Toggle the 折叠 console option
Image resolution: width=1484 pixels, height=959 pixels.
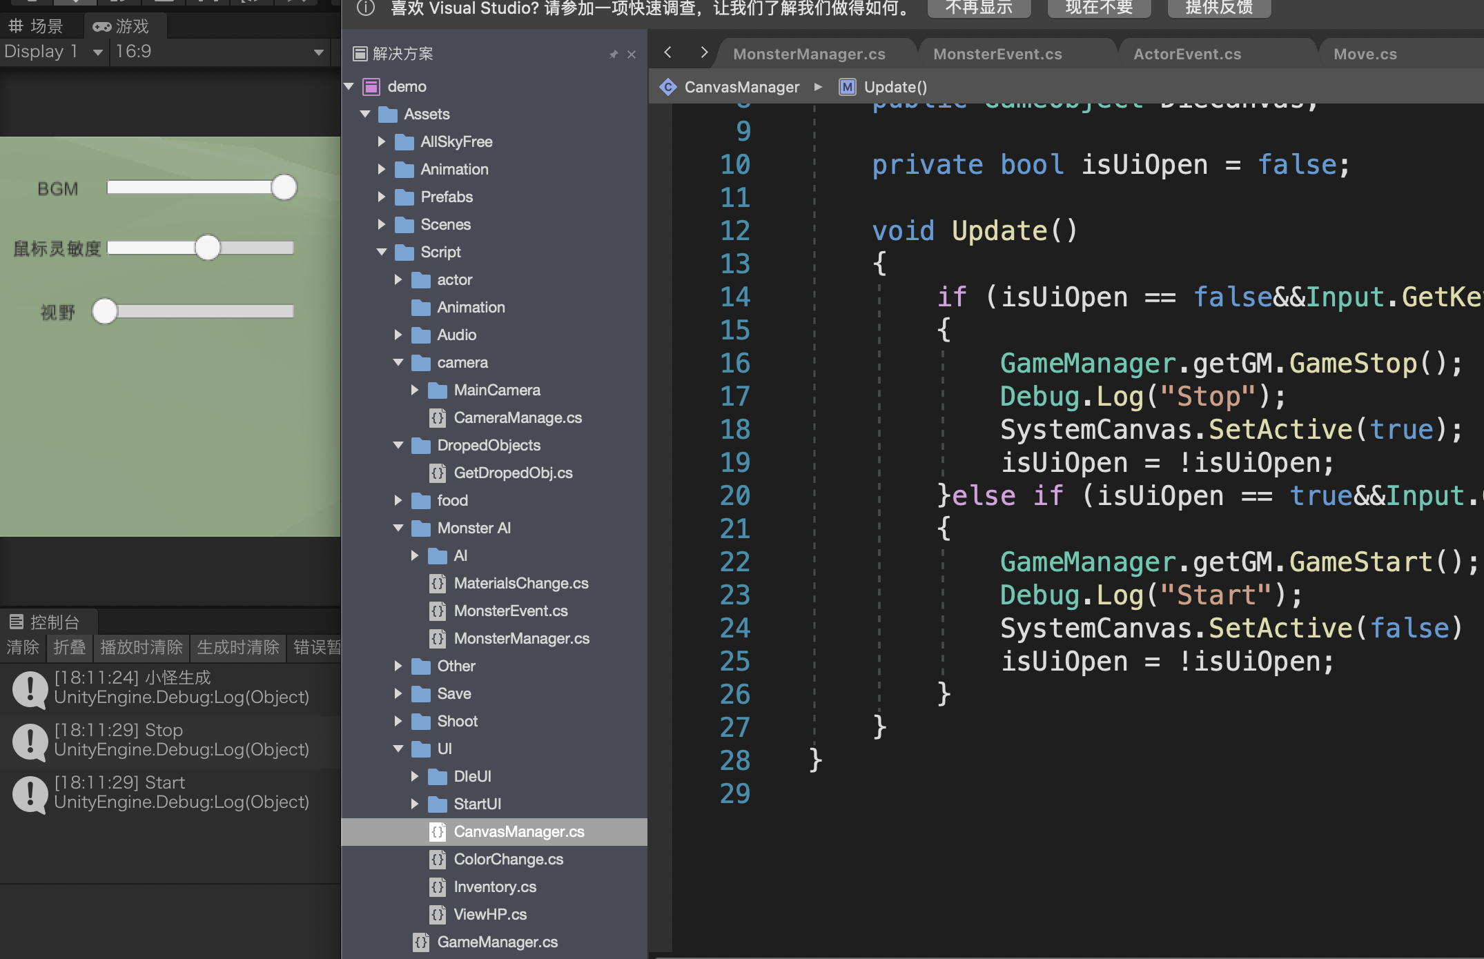(x=69, y=647)
